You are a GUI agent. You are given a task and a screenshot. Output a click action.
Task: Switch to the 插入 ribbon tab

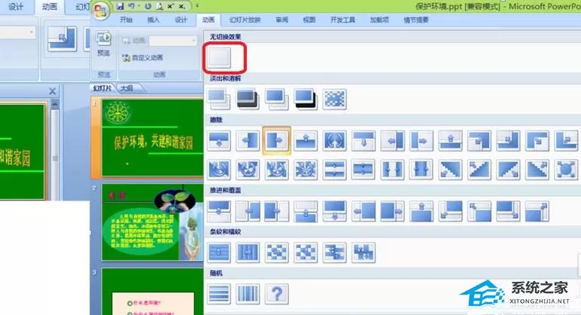(153, 20)
